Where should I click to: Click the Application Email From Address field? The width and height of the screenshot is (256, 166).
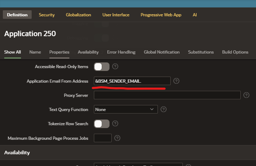coord(132,81)
